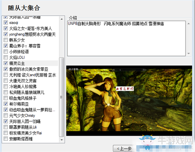Select the 吸血鬼风格妹子 row label

point(23,98)
